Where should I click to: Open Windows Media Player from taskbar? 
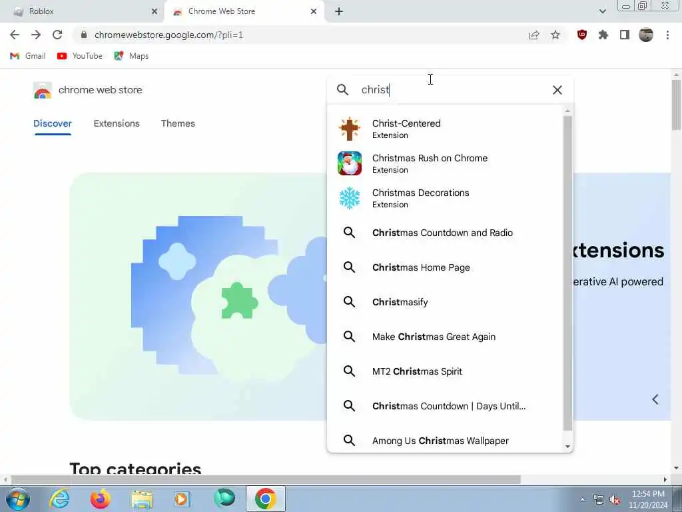(x=182, y=499)
